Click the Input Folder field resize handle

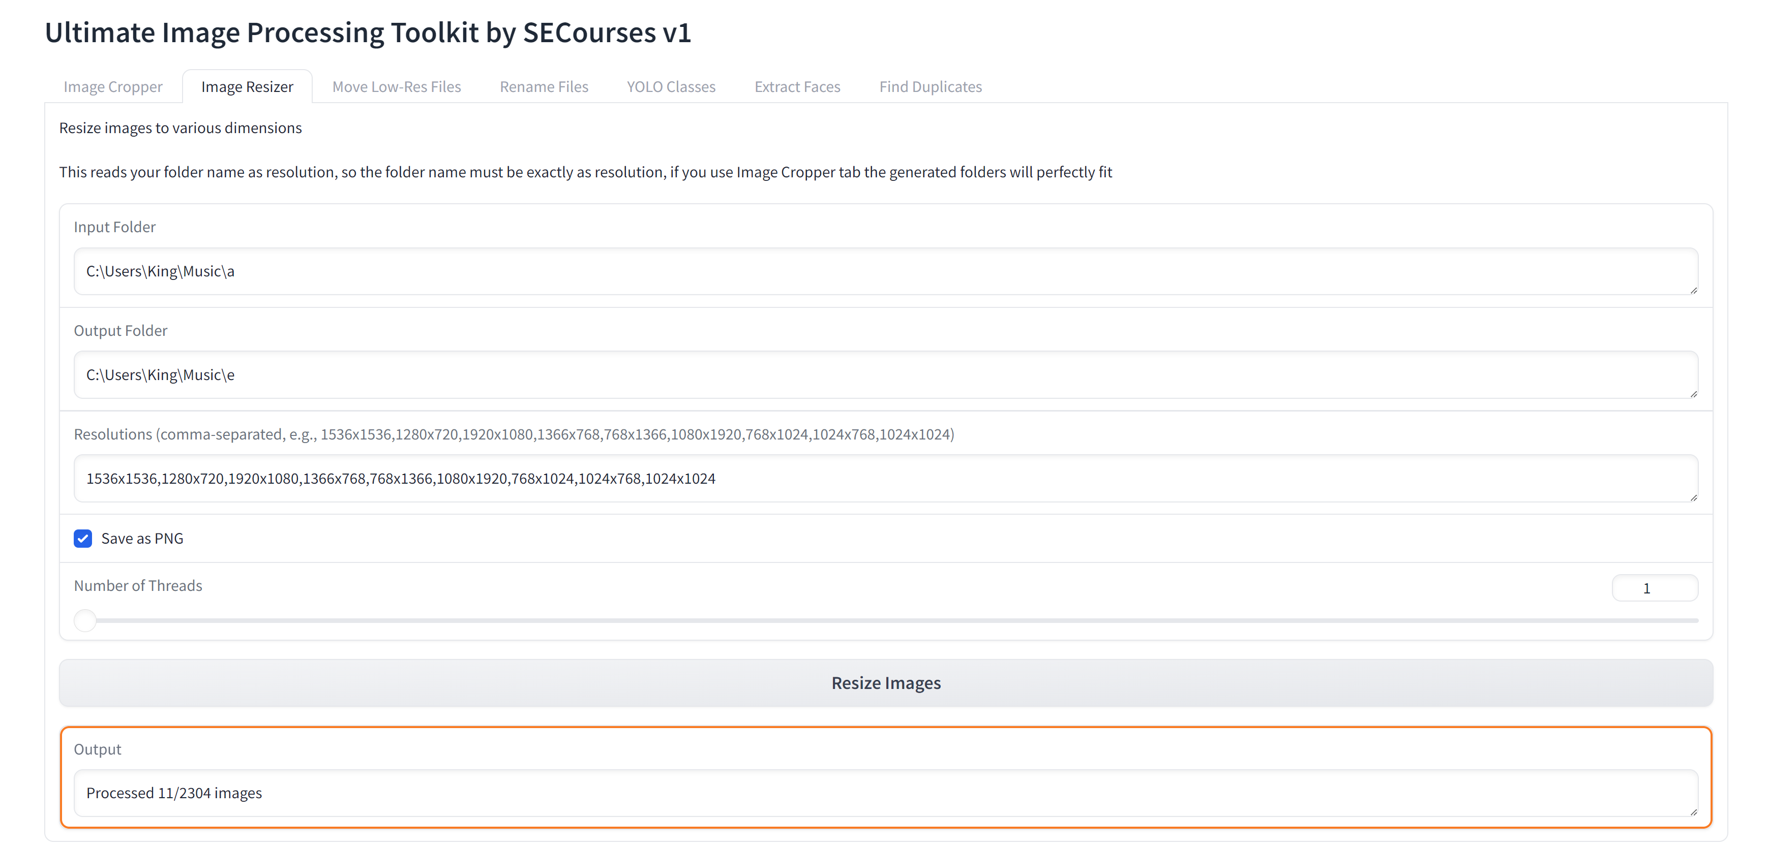(x=1693, y=291)
